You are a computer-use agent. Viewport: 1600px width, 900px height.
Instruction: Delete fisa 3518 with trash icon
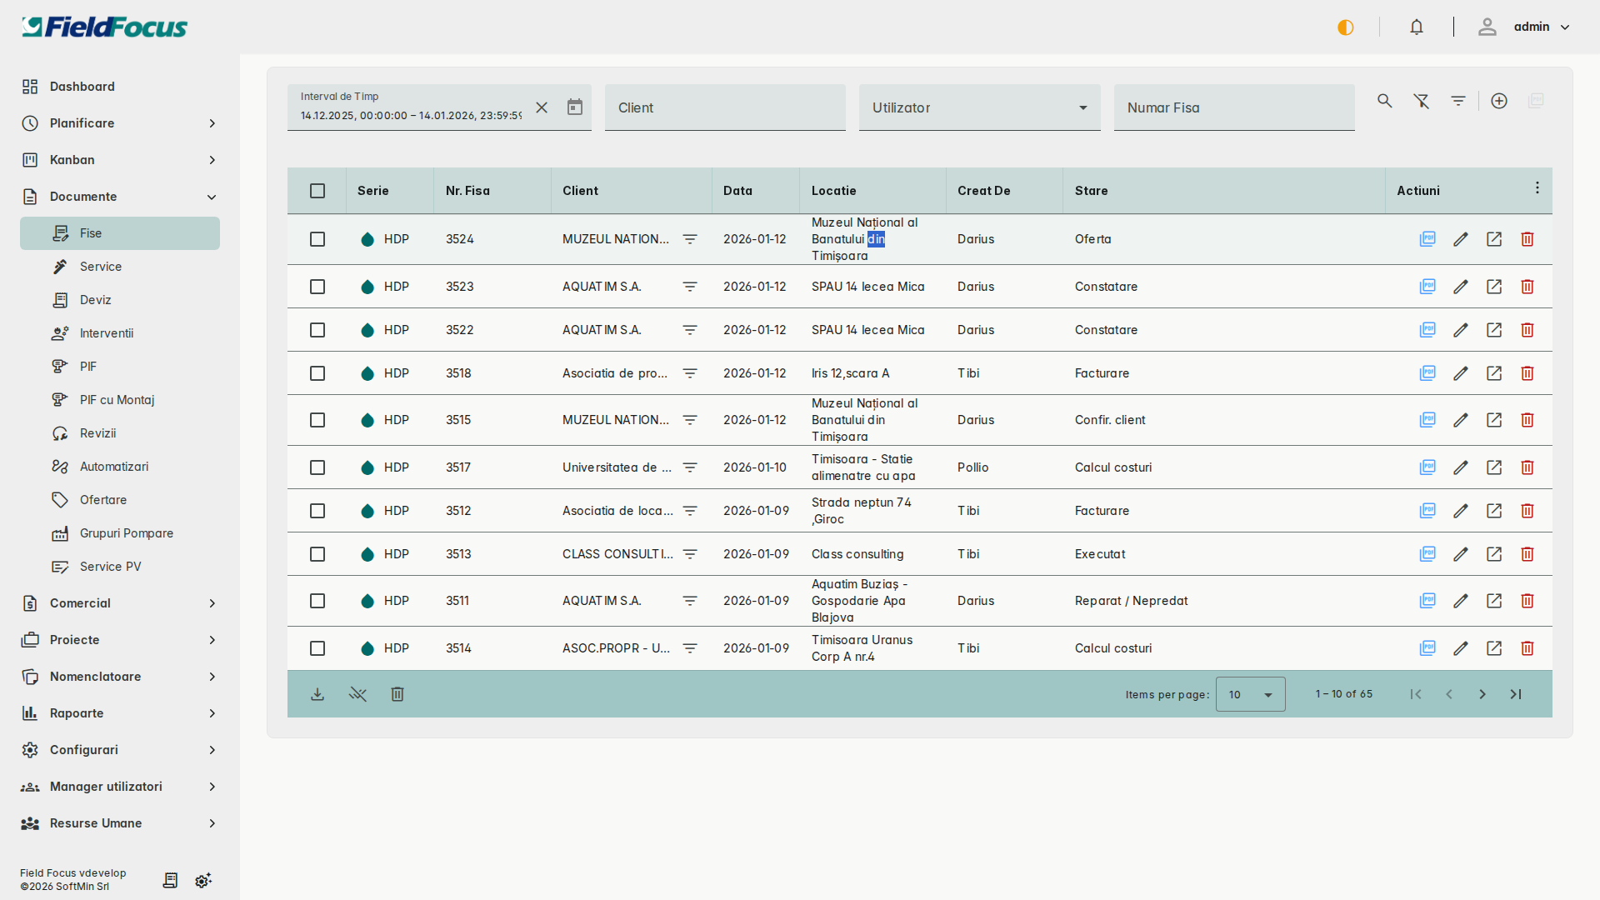pos(1527,373)
